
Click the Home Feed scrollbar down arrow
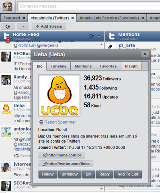pos(101,189)
